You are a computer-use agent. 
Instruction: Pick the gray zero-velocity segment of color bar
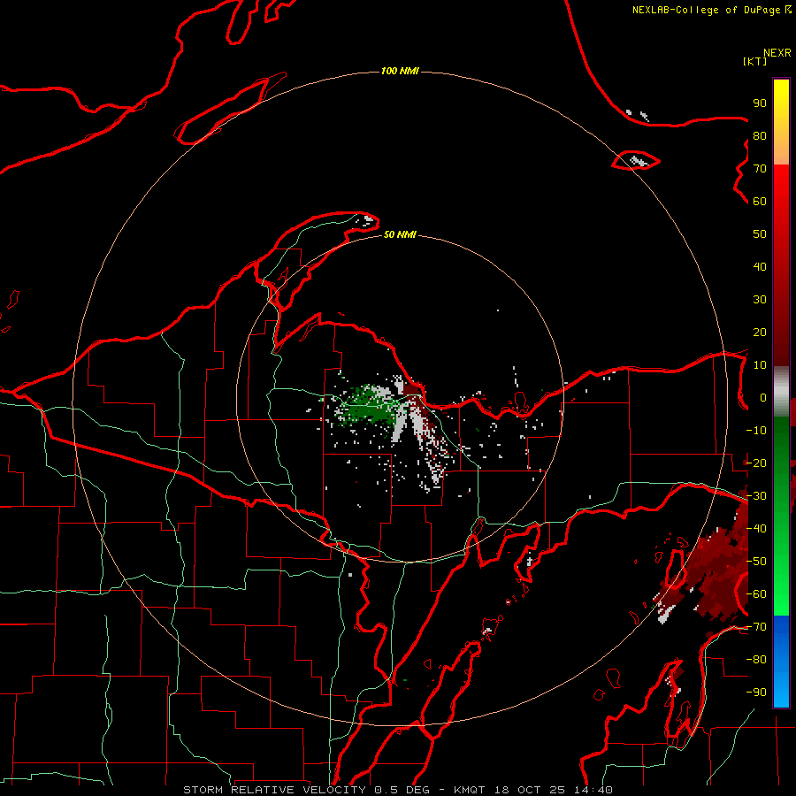(x=781, y=392)
